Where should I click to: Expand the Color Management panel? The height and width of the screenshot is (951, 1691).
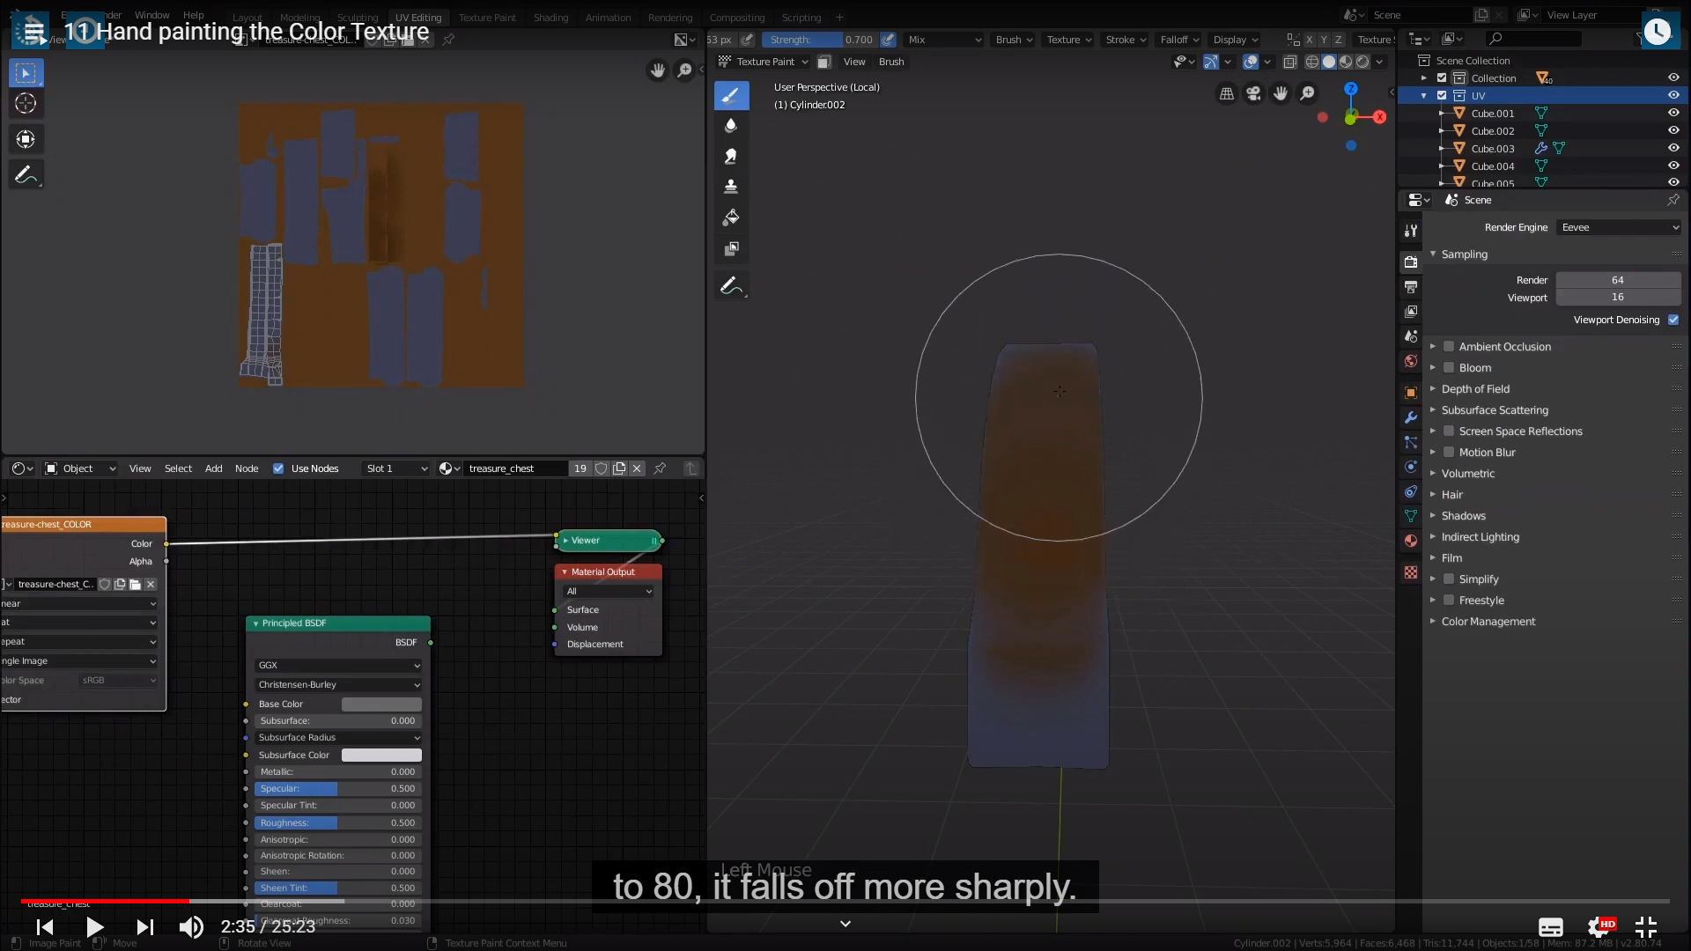pyautogui.click(x=1488, y=621)
